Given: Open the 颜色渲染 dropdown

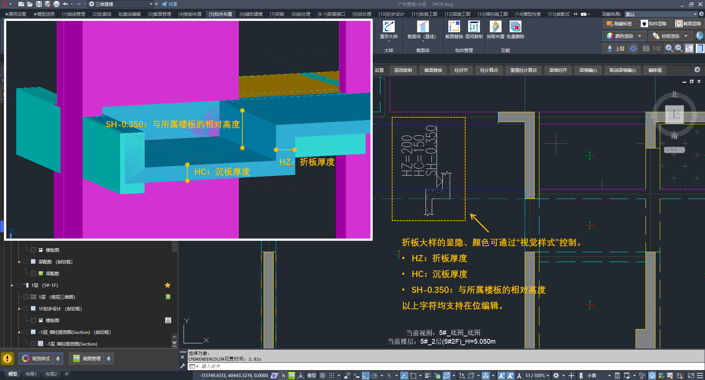Looking at the screenshot, I should pyautogui.click(x=640, y=36).
